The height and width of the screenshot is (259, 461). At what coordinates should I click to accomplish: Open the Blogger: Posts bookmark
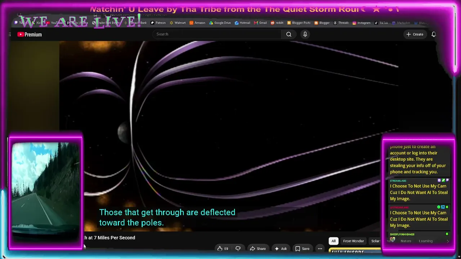click(x=299, y=23)
